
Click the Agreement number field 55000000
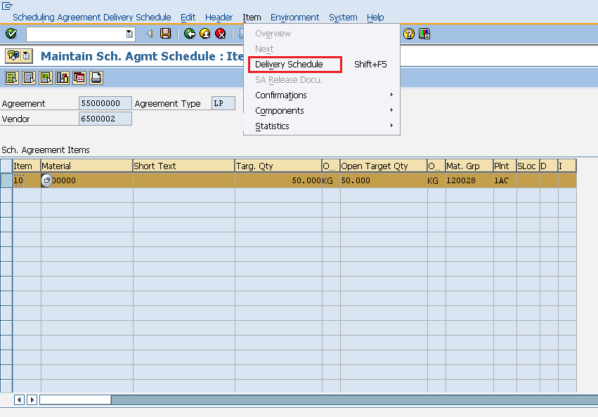coord(105,103)
